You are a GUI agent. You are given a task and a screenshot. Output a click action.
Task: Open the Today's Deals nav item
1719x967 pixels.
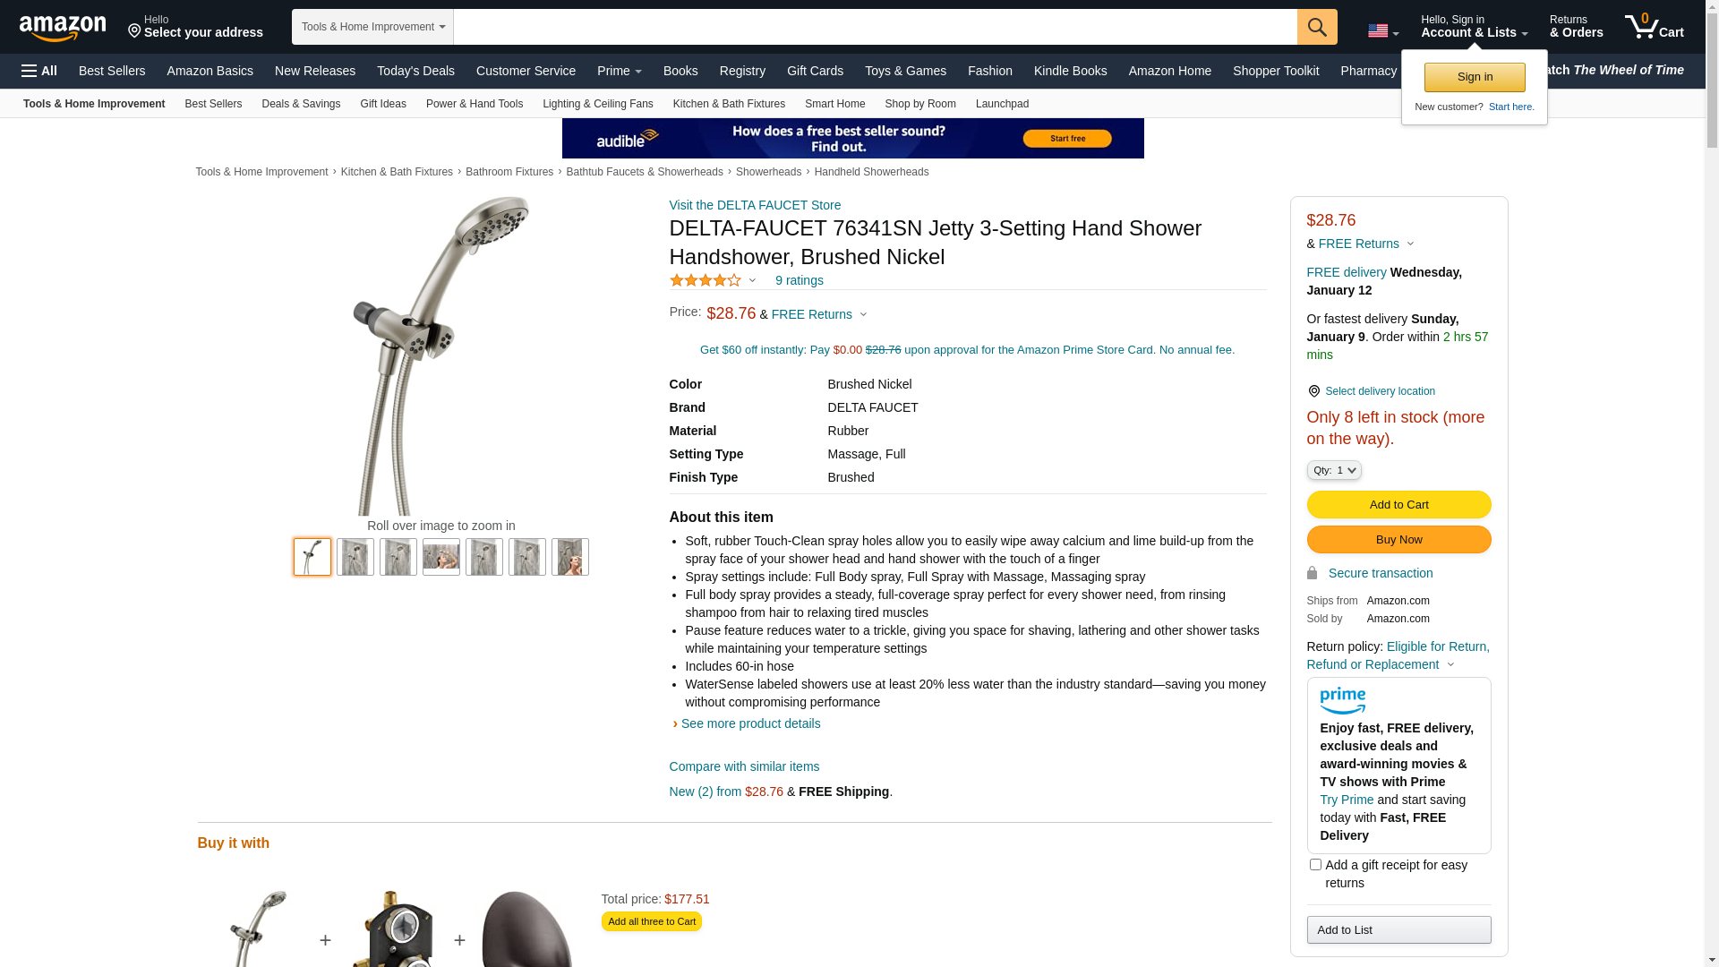415,71
